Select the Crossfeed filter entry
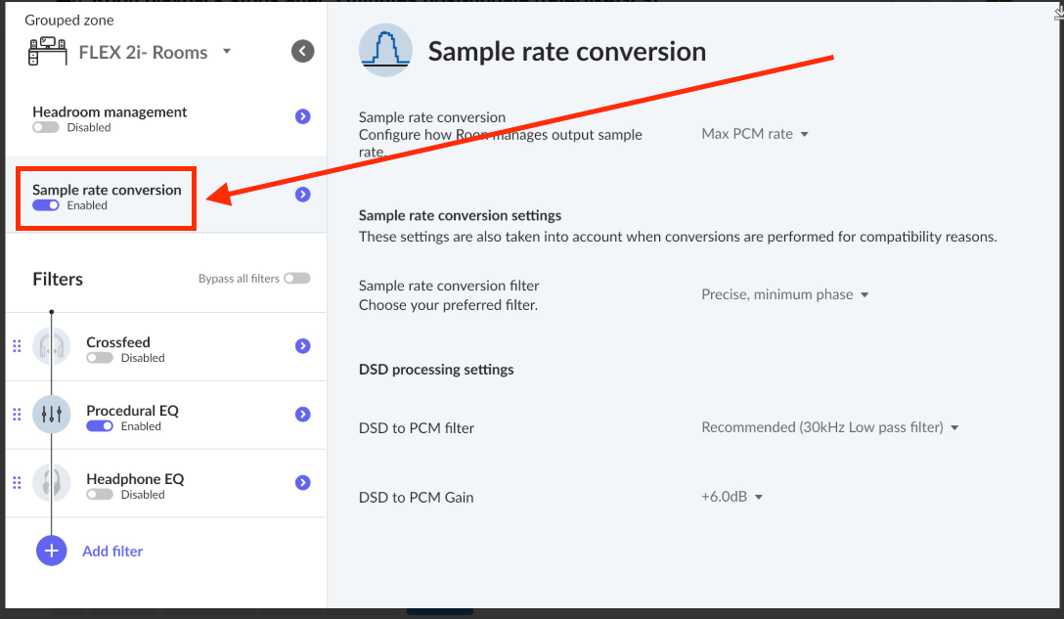This screenshot has height=619, width=1064. [x=165, y=347]
